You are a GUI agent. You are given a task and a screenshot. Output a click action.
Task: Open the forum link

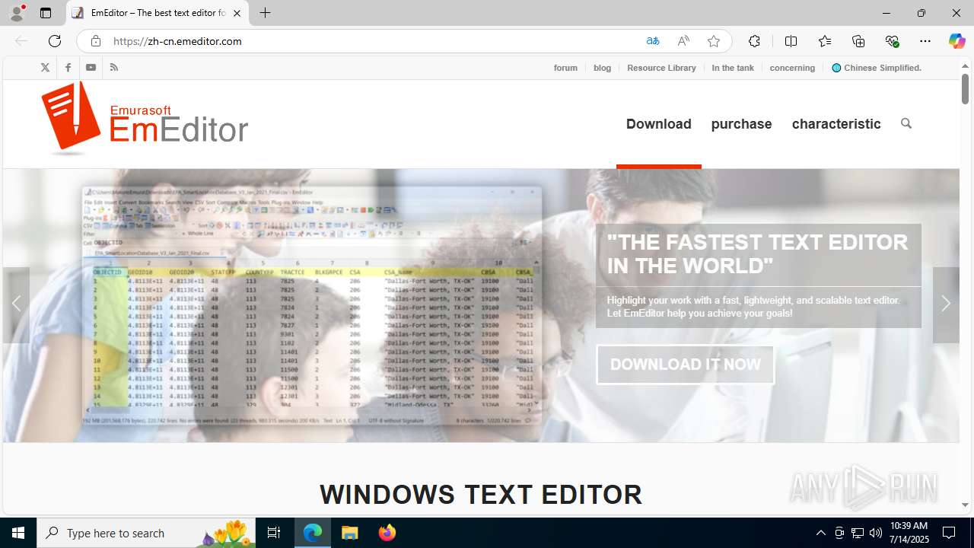[565, 68]
